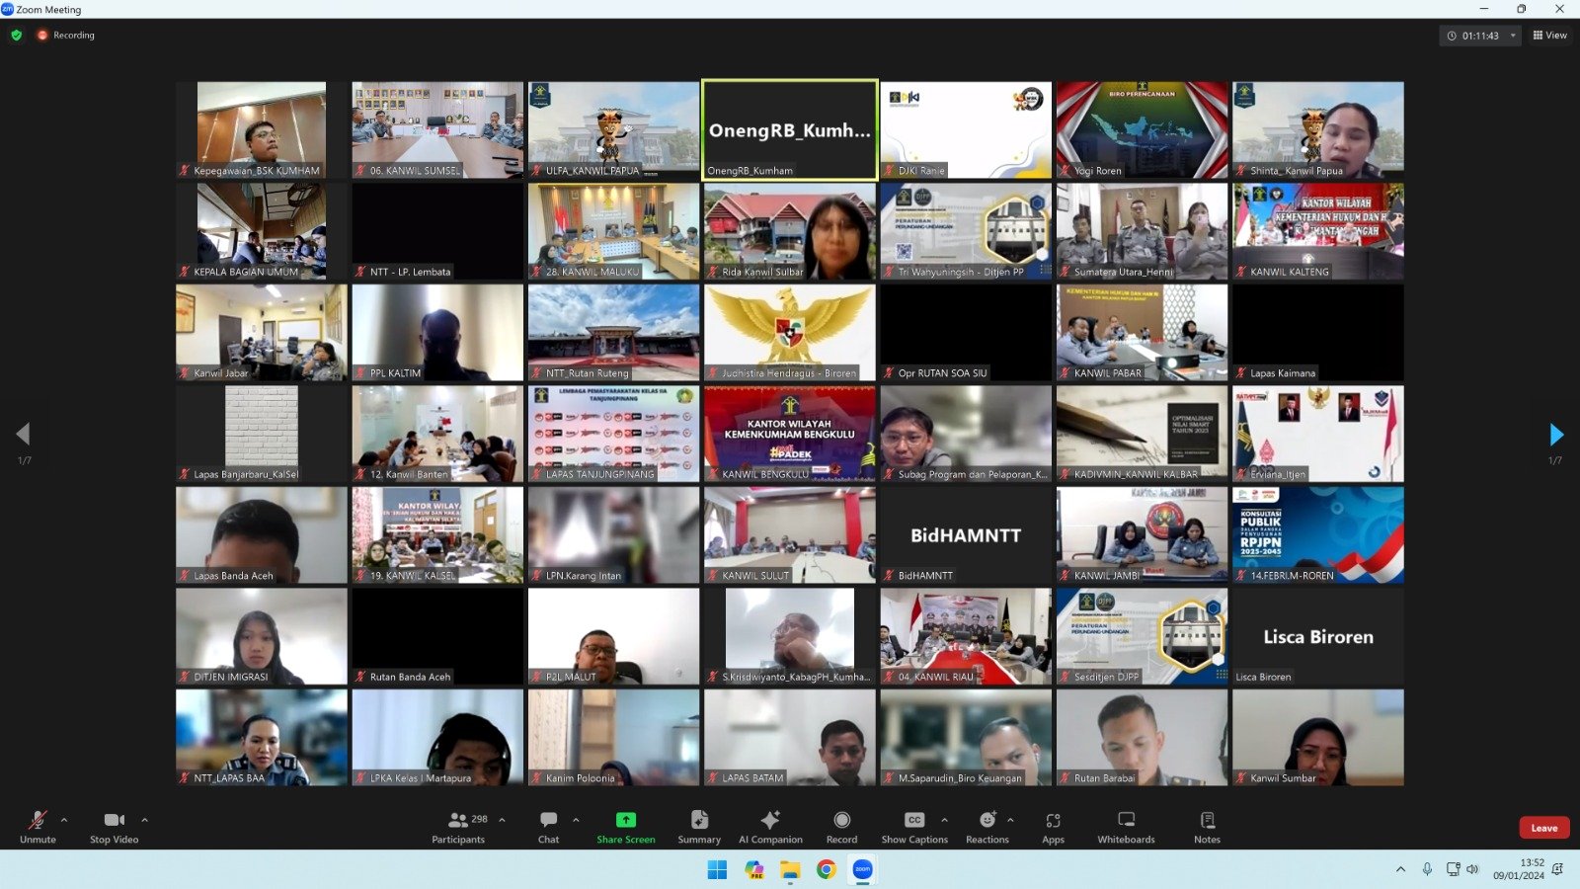Expand video options arrow beside Stop Video
Image resolution: width=1580 pixels, height=889 pixels.
pos(144,820)
